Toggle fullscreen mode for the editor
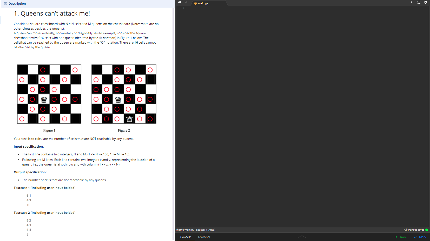430x241 pixels. (x=419, y=2)
